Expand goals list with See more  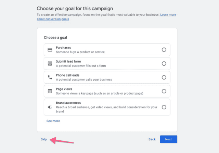(x=53, y=121)
